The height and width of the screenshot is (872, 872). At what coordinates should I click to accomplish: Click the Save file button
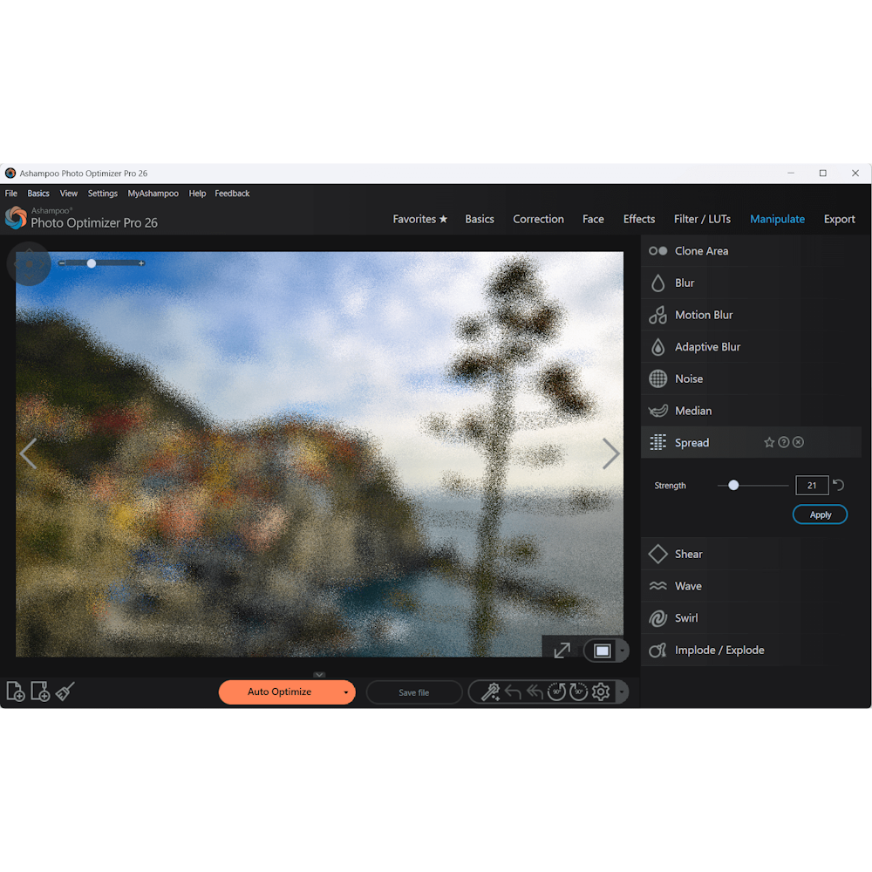click(x=413, y=691)
